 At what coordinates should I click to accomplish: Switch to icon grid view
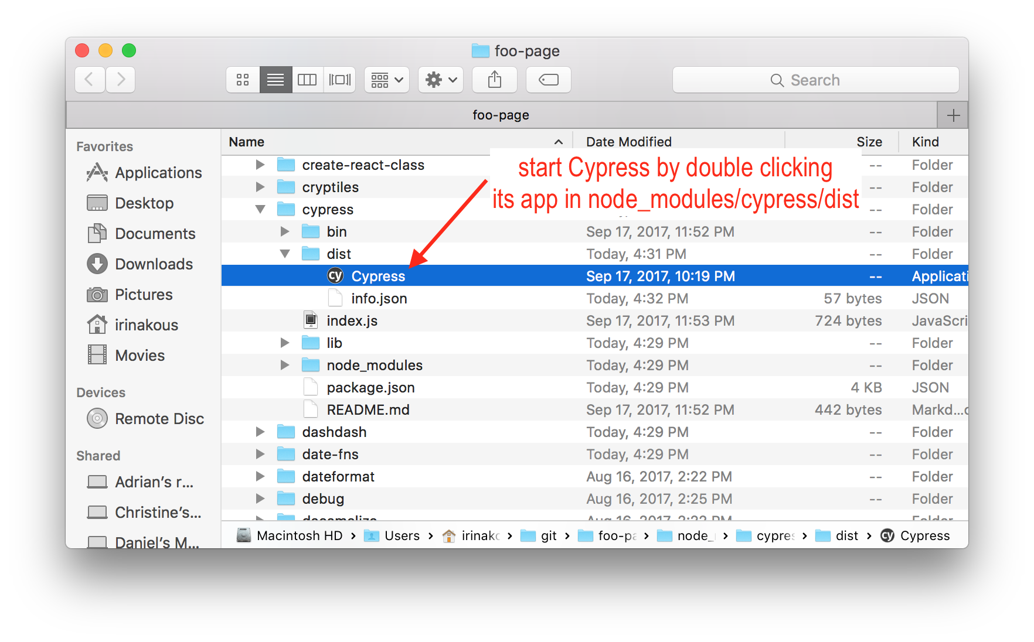click(x=242, y=80)
